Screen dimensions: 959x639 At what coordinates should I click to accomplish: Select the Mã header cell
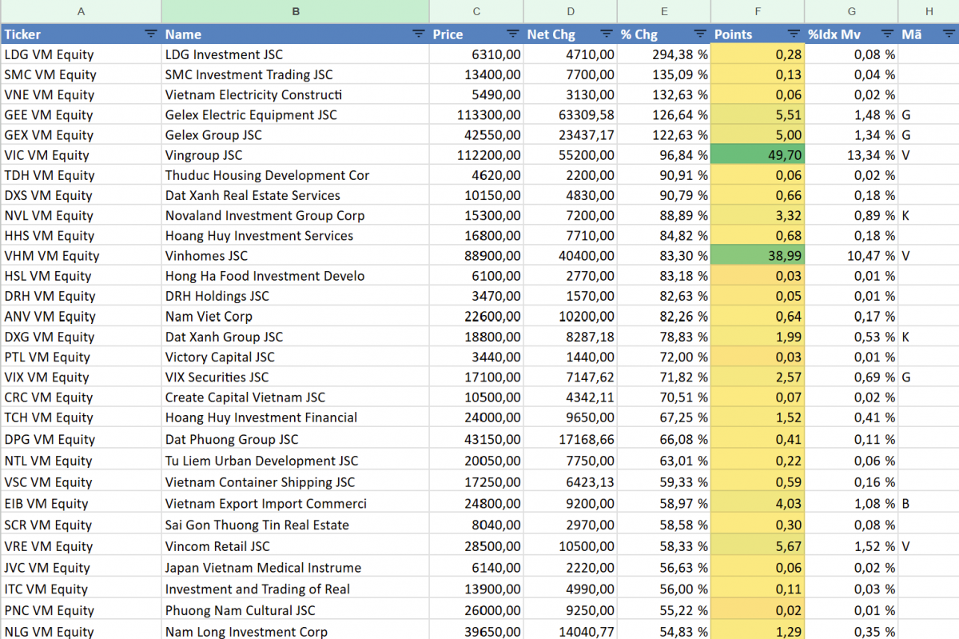pyautogui.click(x=929, y=34)
